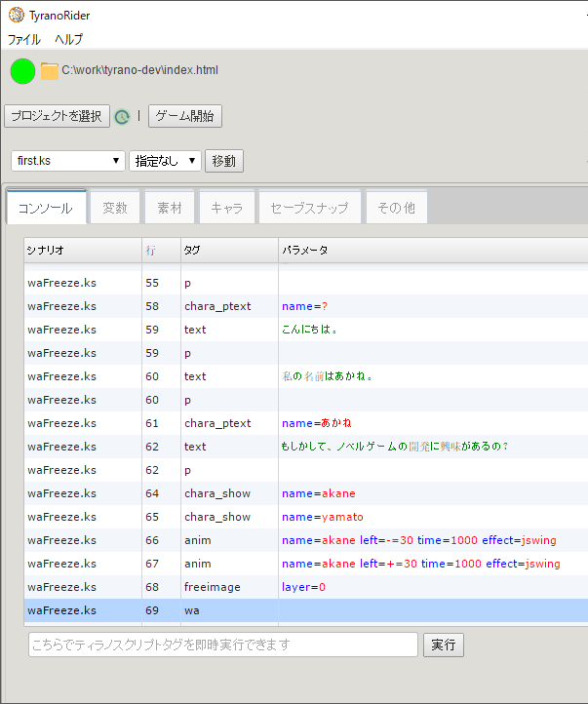This screenshot has width=588, height=704.
Task: Open the yellow project folder icon
Action: pyautogui.click(x=50, y=71)
